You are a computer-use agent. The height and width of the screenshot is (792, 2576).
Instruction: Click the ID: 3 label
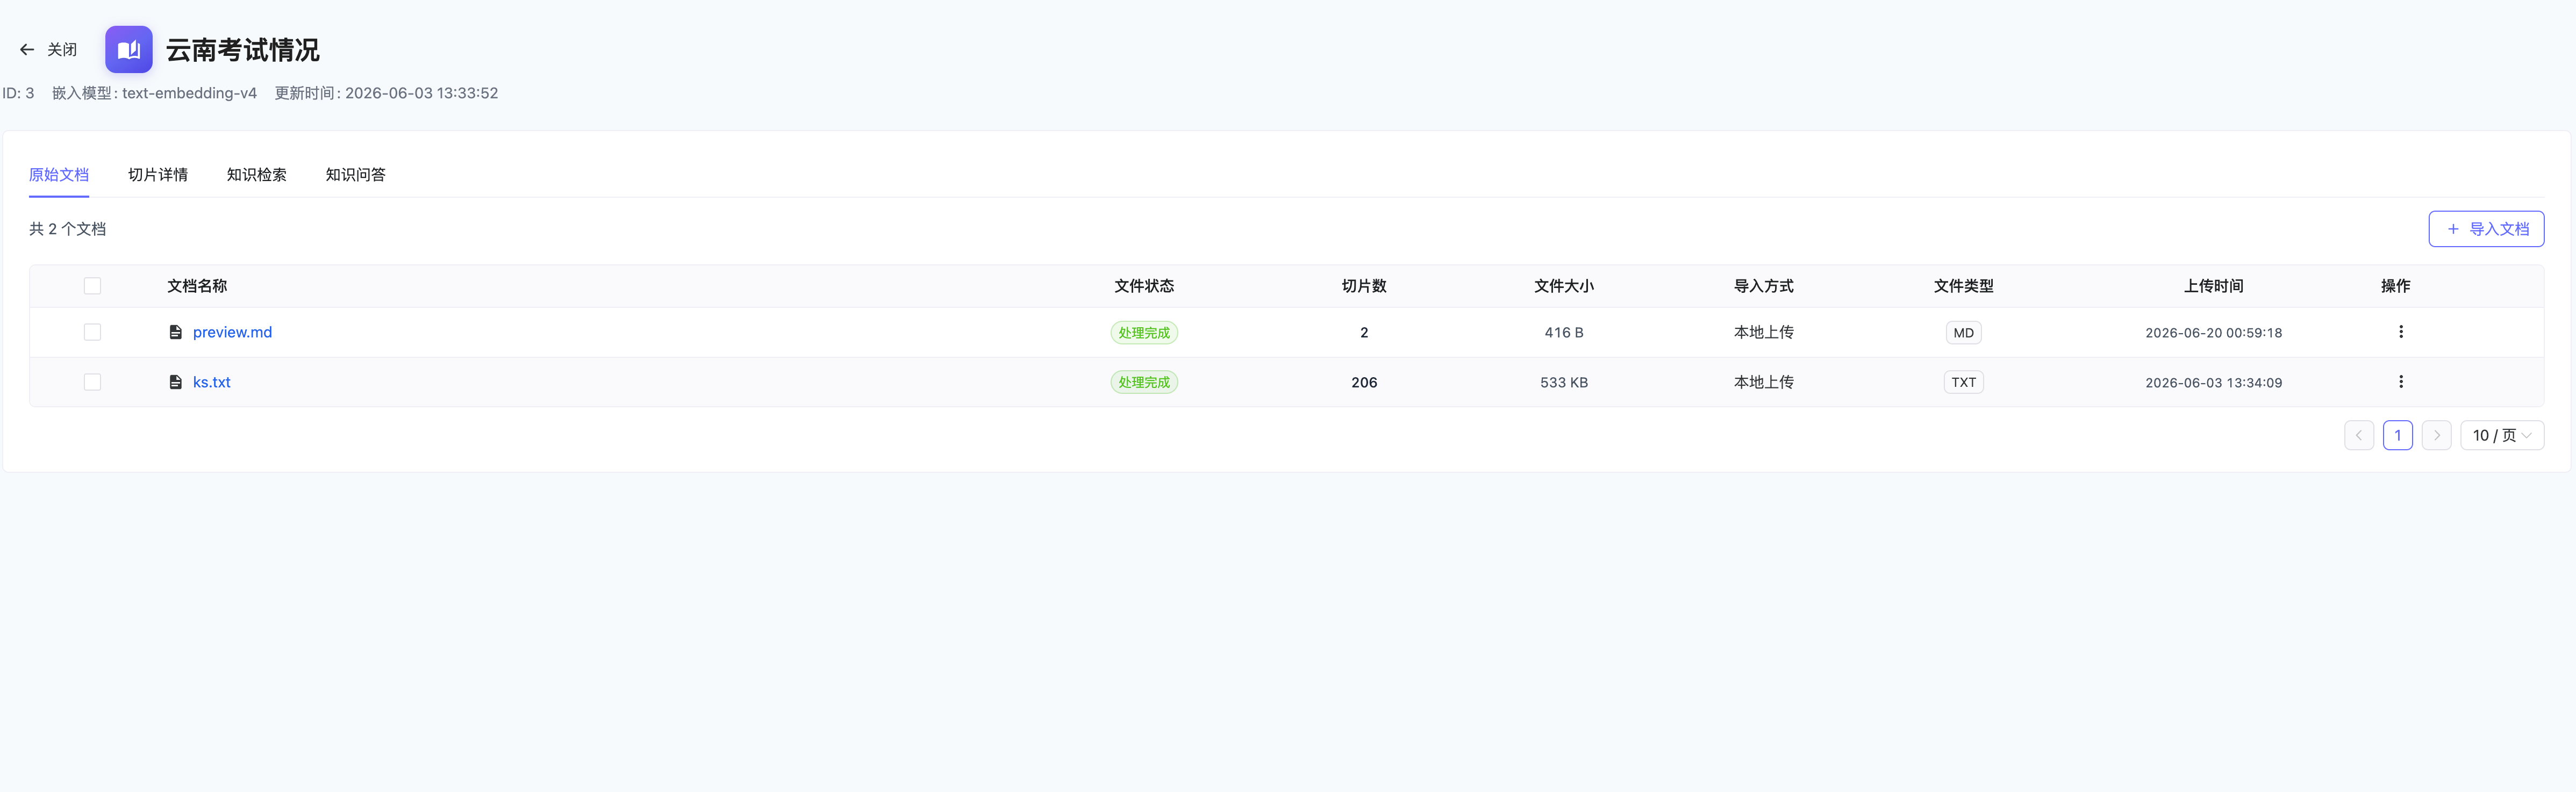18,93
